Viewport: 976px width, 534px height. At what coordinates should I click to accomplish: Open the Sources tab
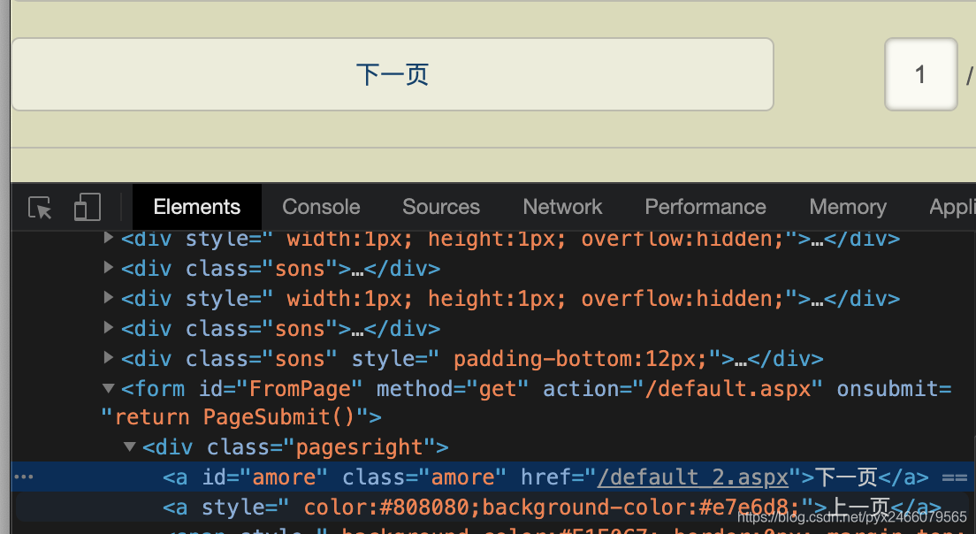(x=440, y=207)
